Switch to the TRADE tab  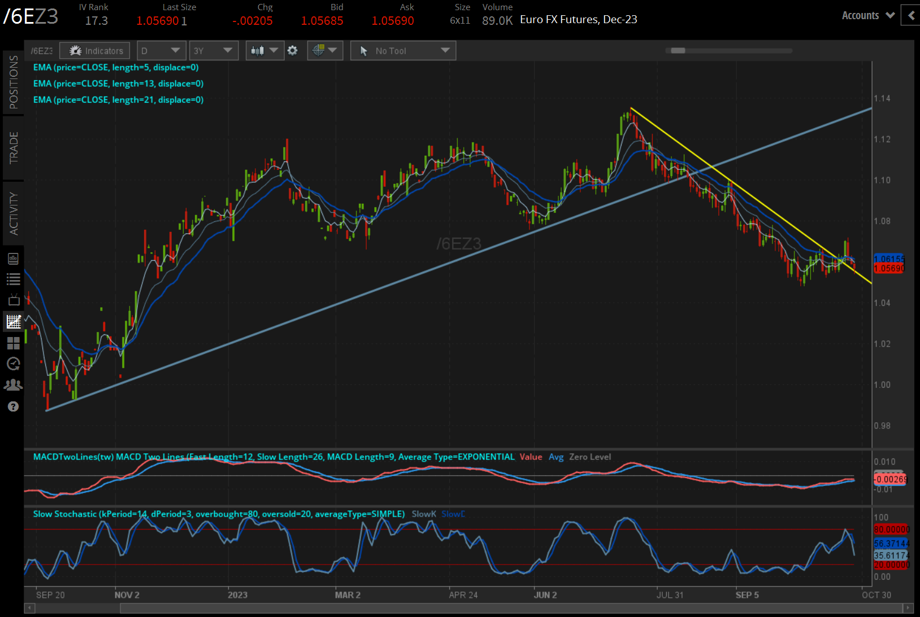tap(14, 147)
